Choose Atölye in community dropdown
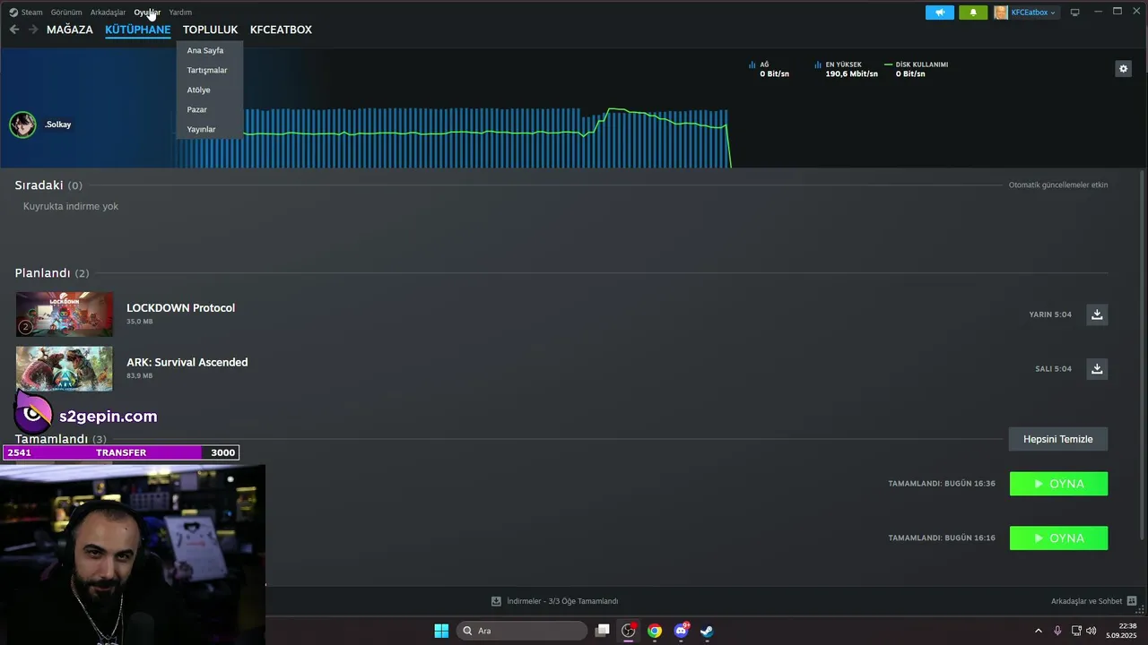This screenshot has width=1148, height=645. click(x=210, y=90)
